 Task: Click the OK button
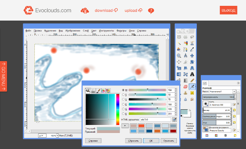[151, 141]
